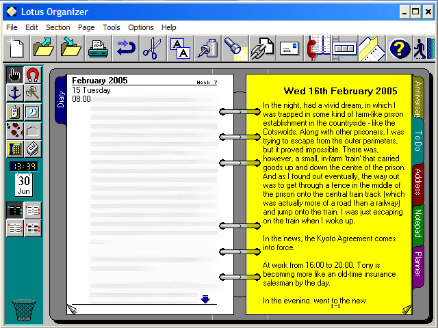Open a file with the upward-arrow folder icon
The height and width of the screenshot is (328, 438).
[44, 49]
